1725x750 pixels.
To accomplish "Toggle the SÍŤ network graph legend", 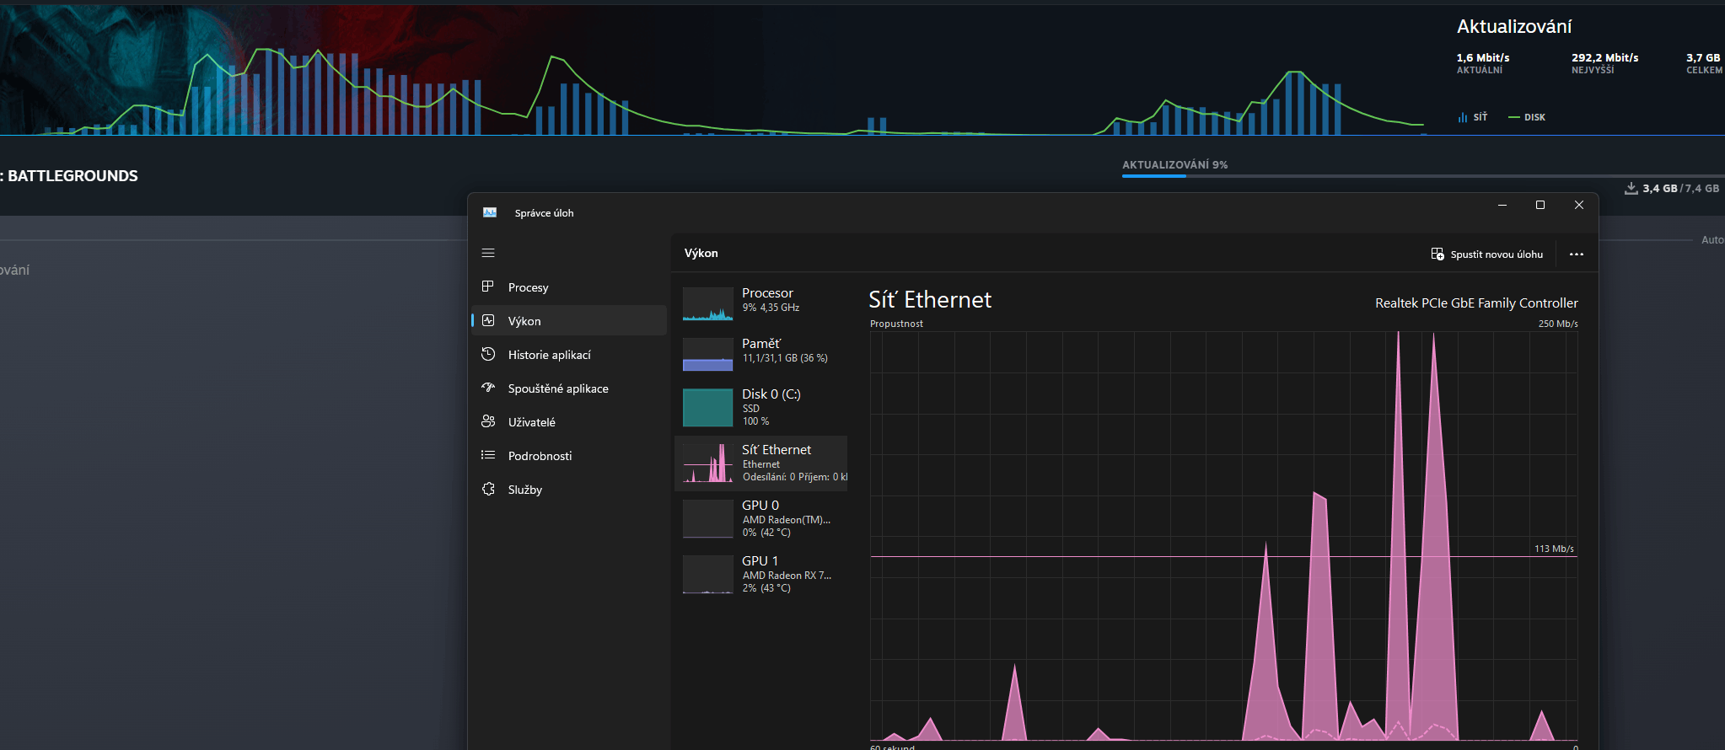I will [x=1472, y=117].
